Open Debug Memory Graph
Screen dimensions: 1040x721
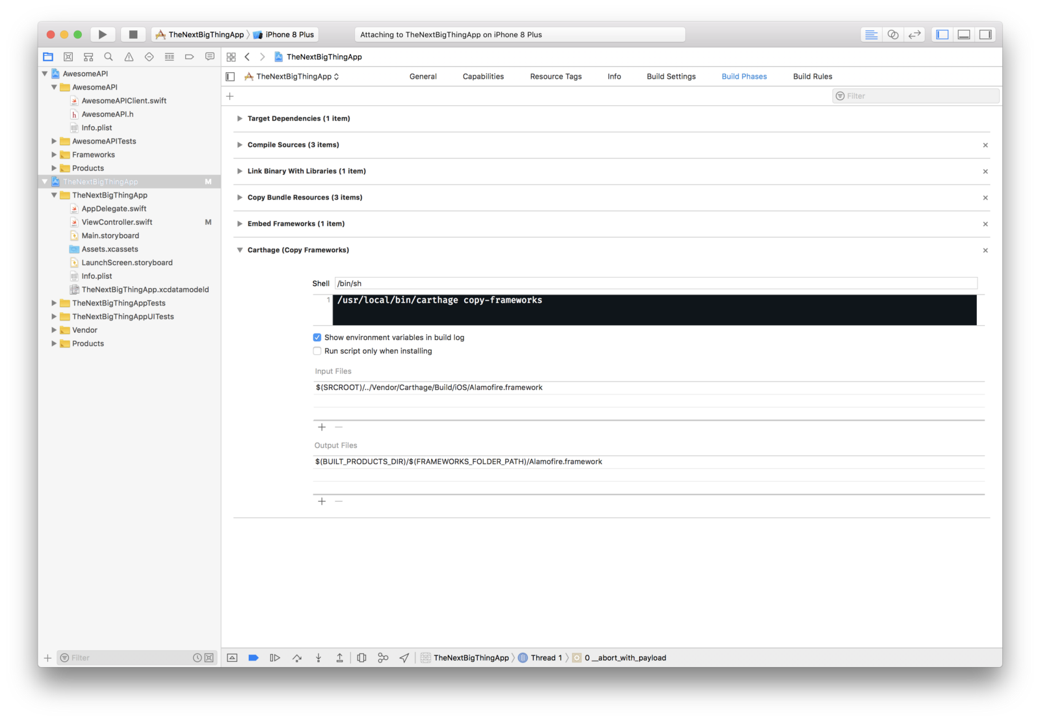(383, 658)
